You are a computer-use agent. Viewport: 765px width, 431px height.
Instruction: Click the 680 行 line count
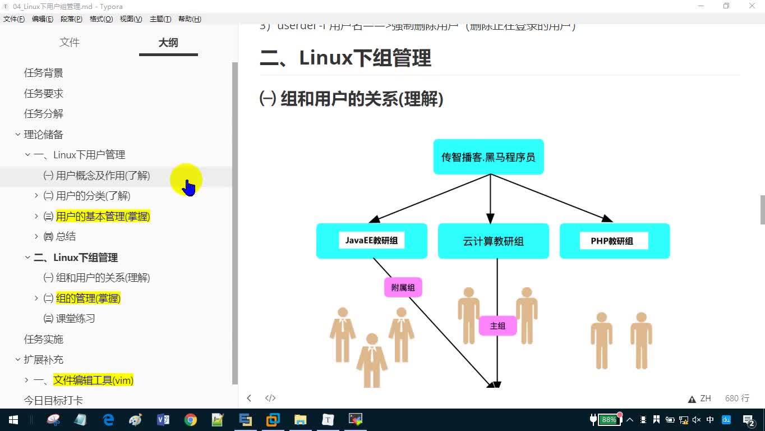tap(737, 398)
